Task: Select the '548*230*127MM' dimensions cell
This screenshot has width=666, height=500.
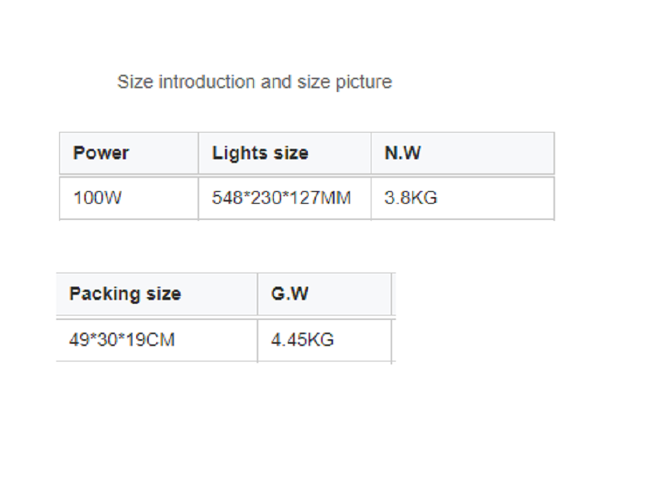Action: pyautogui.click(x=281, y=199)
